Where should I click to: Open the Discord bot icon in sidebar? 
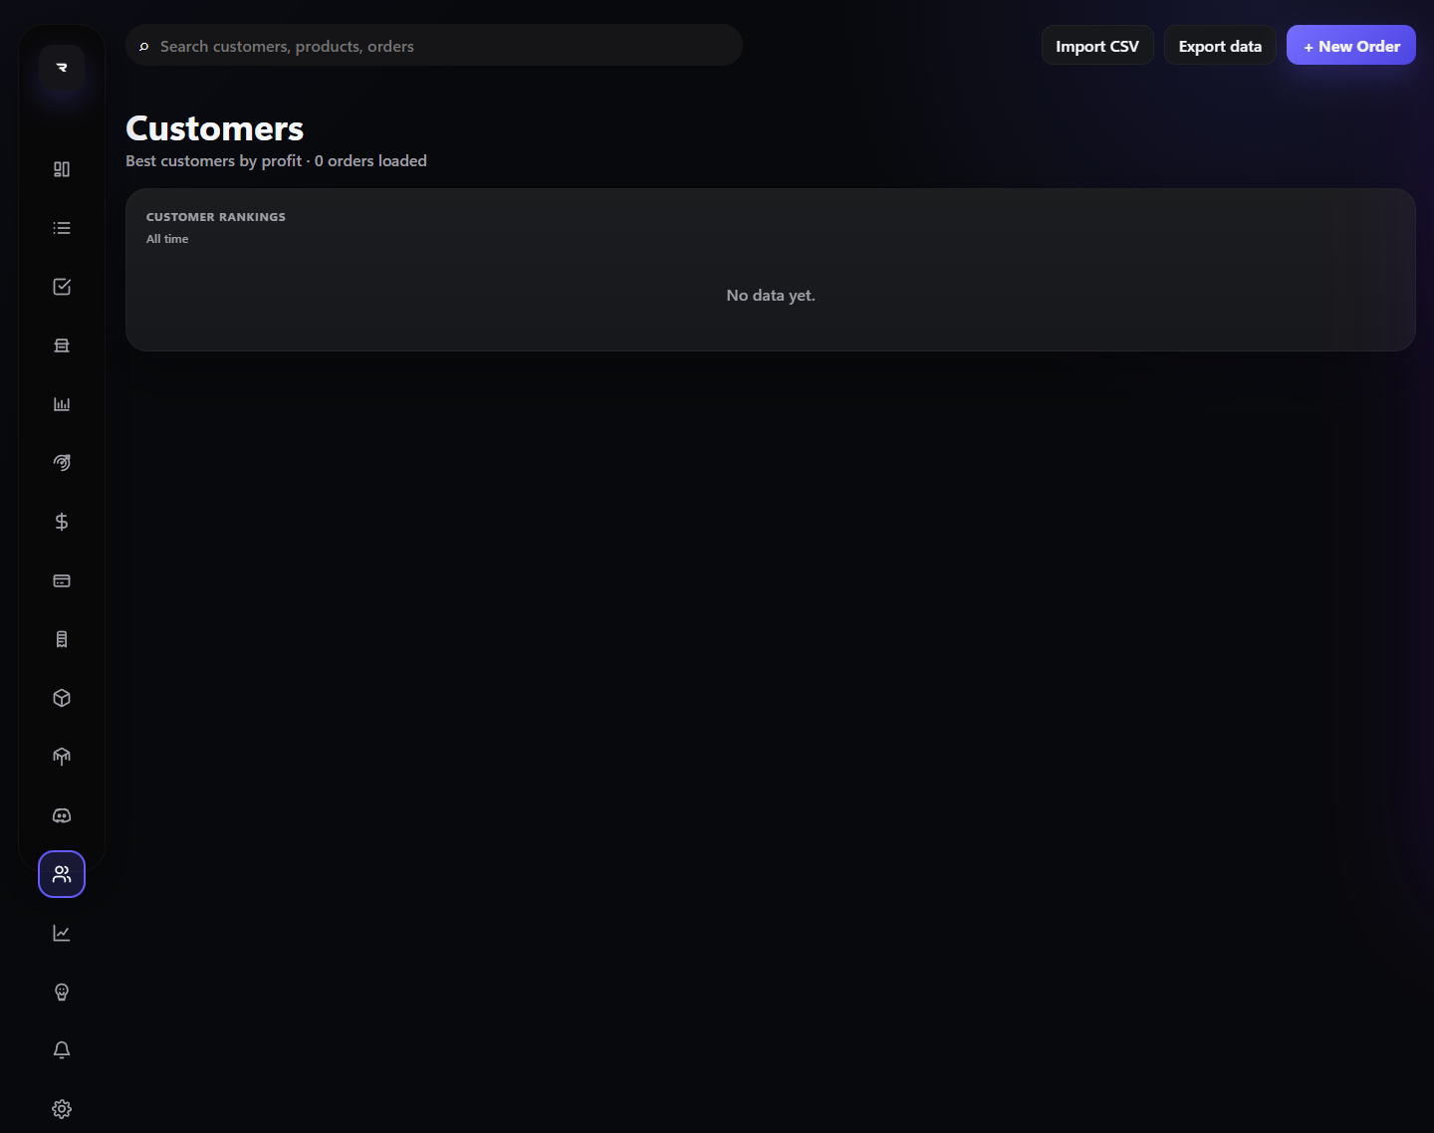coord(62,815)
